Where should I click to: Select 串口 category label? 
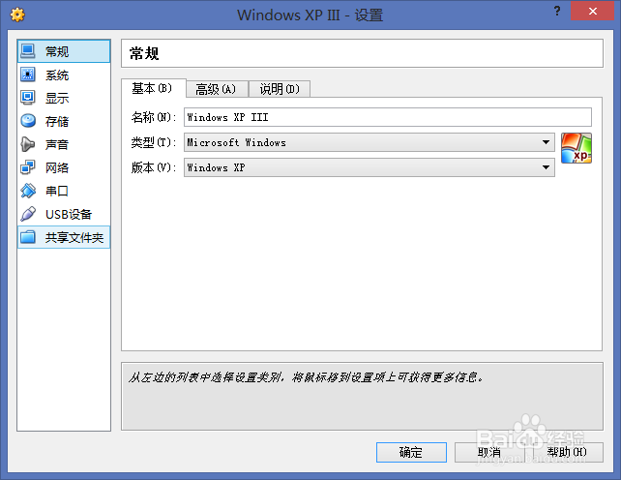(x=57, y=191)
